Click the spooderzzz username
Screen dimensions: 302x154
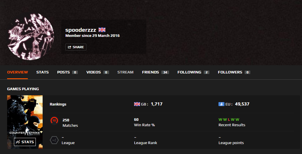click(x=81, y=30)
